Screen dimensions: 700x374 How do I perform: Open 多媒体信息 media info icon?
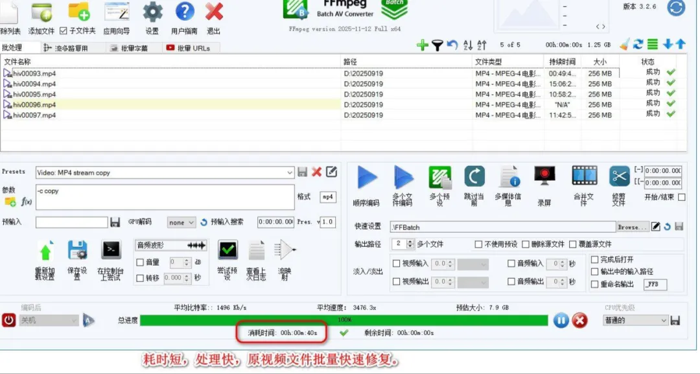coord(509,177)
